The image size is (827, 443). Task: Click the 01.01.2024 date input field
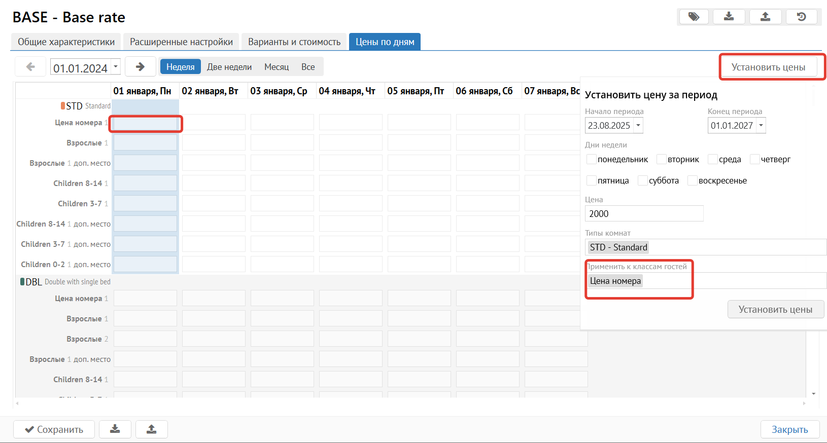coord(81,67)
